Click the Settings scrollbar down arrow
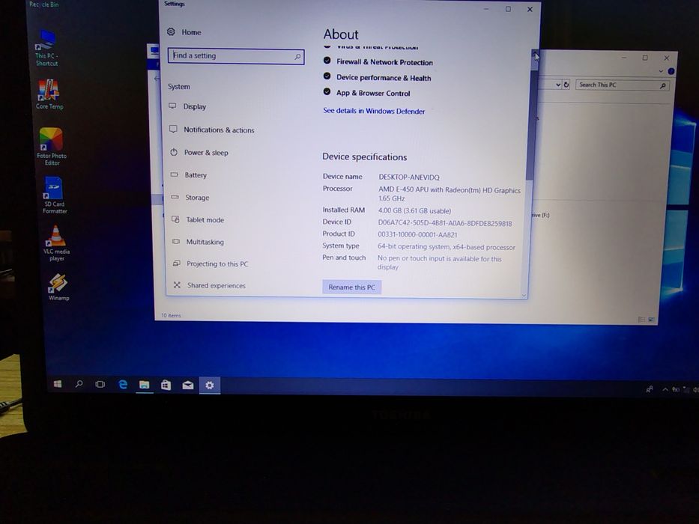 coord(524,296)
